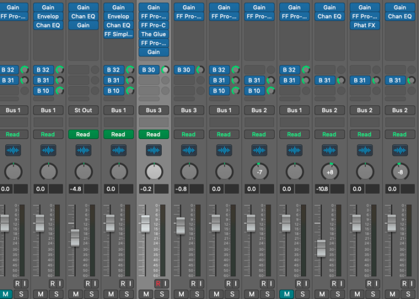Click the waveform icon on the Phat FX strip
Image resolution: width=419 pixels, height=299 pixels.
[365, 150]
